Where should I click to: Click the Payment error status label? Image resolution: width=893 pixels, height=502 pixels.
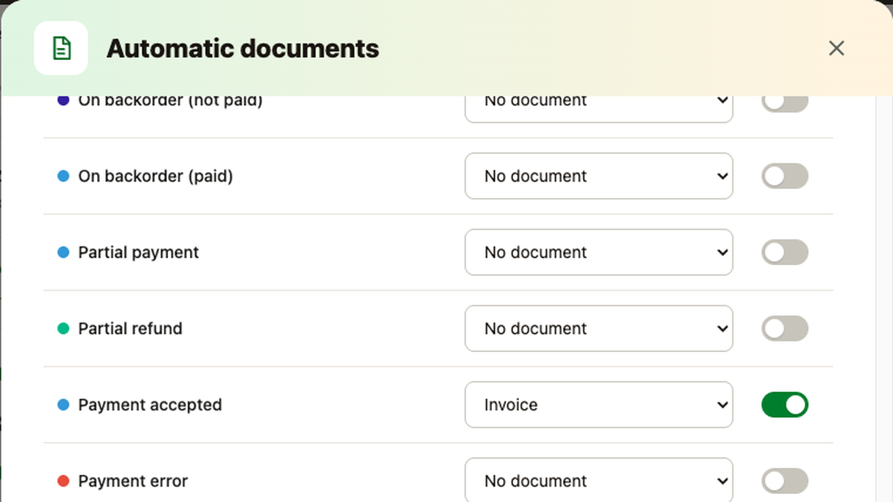[x=132, y=482]
